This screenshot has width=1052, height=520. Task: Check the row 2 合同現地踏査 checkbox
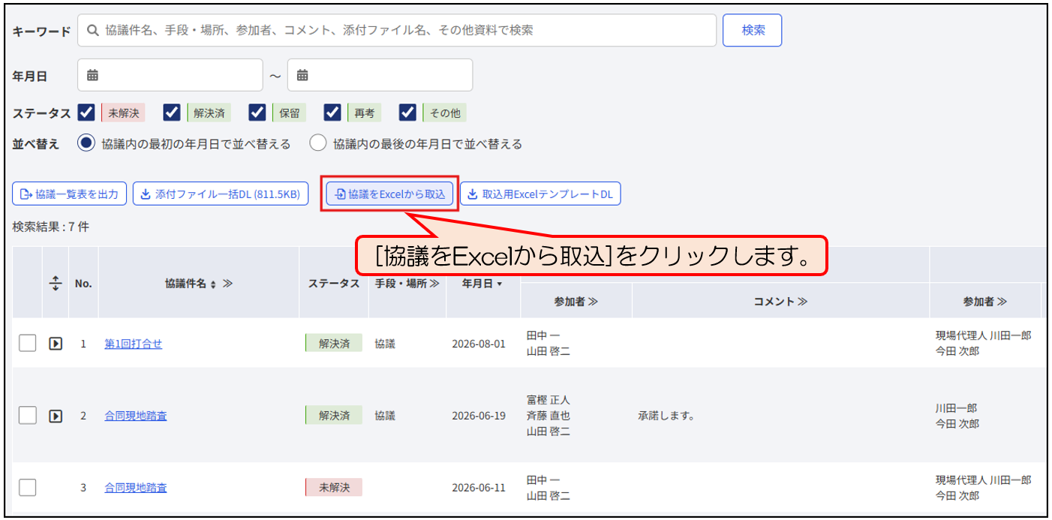tap(28, 416)
